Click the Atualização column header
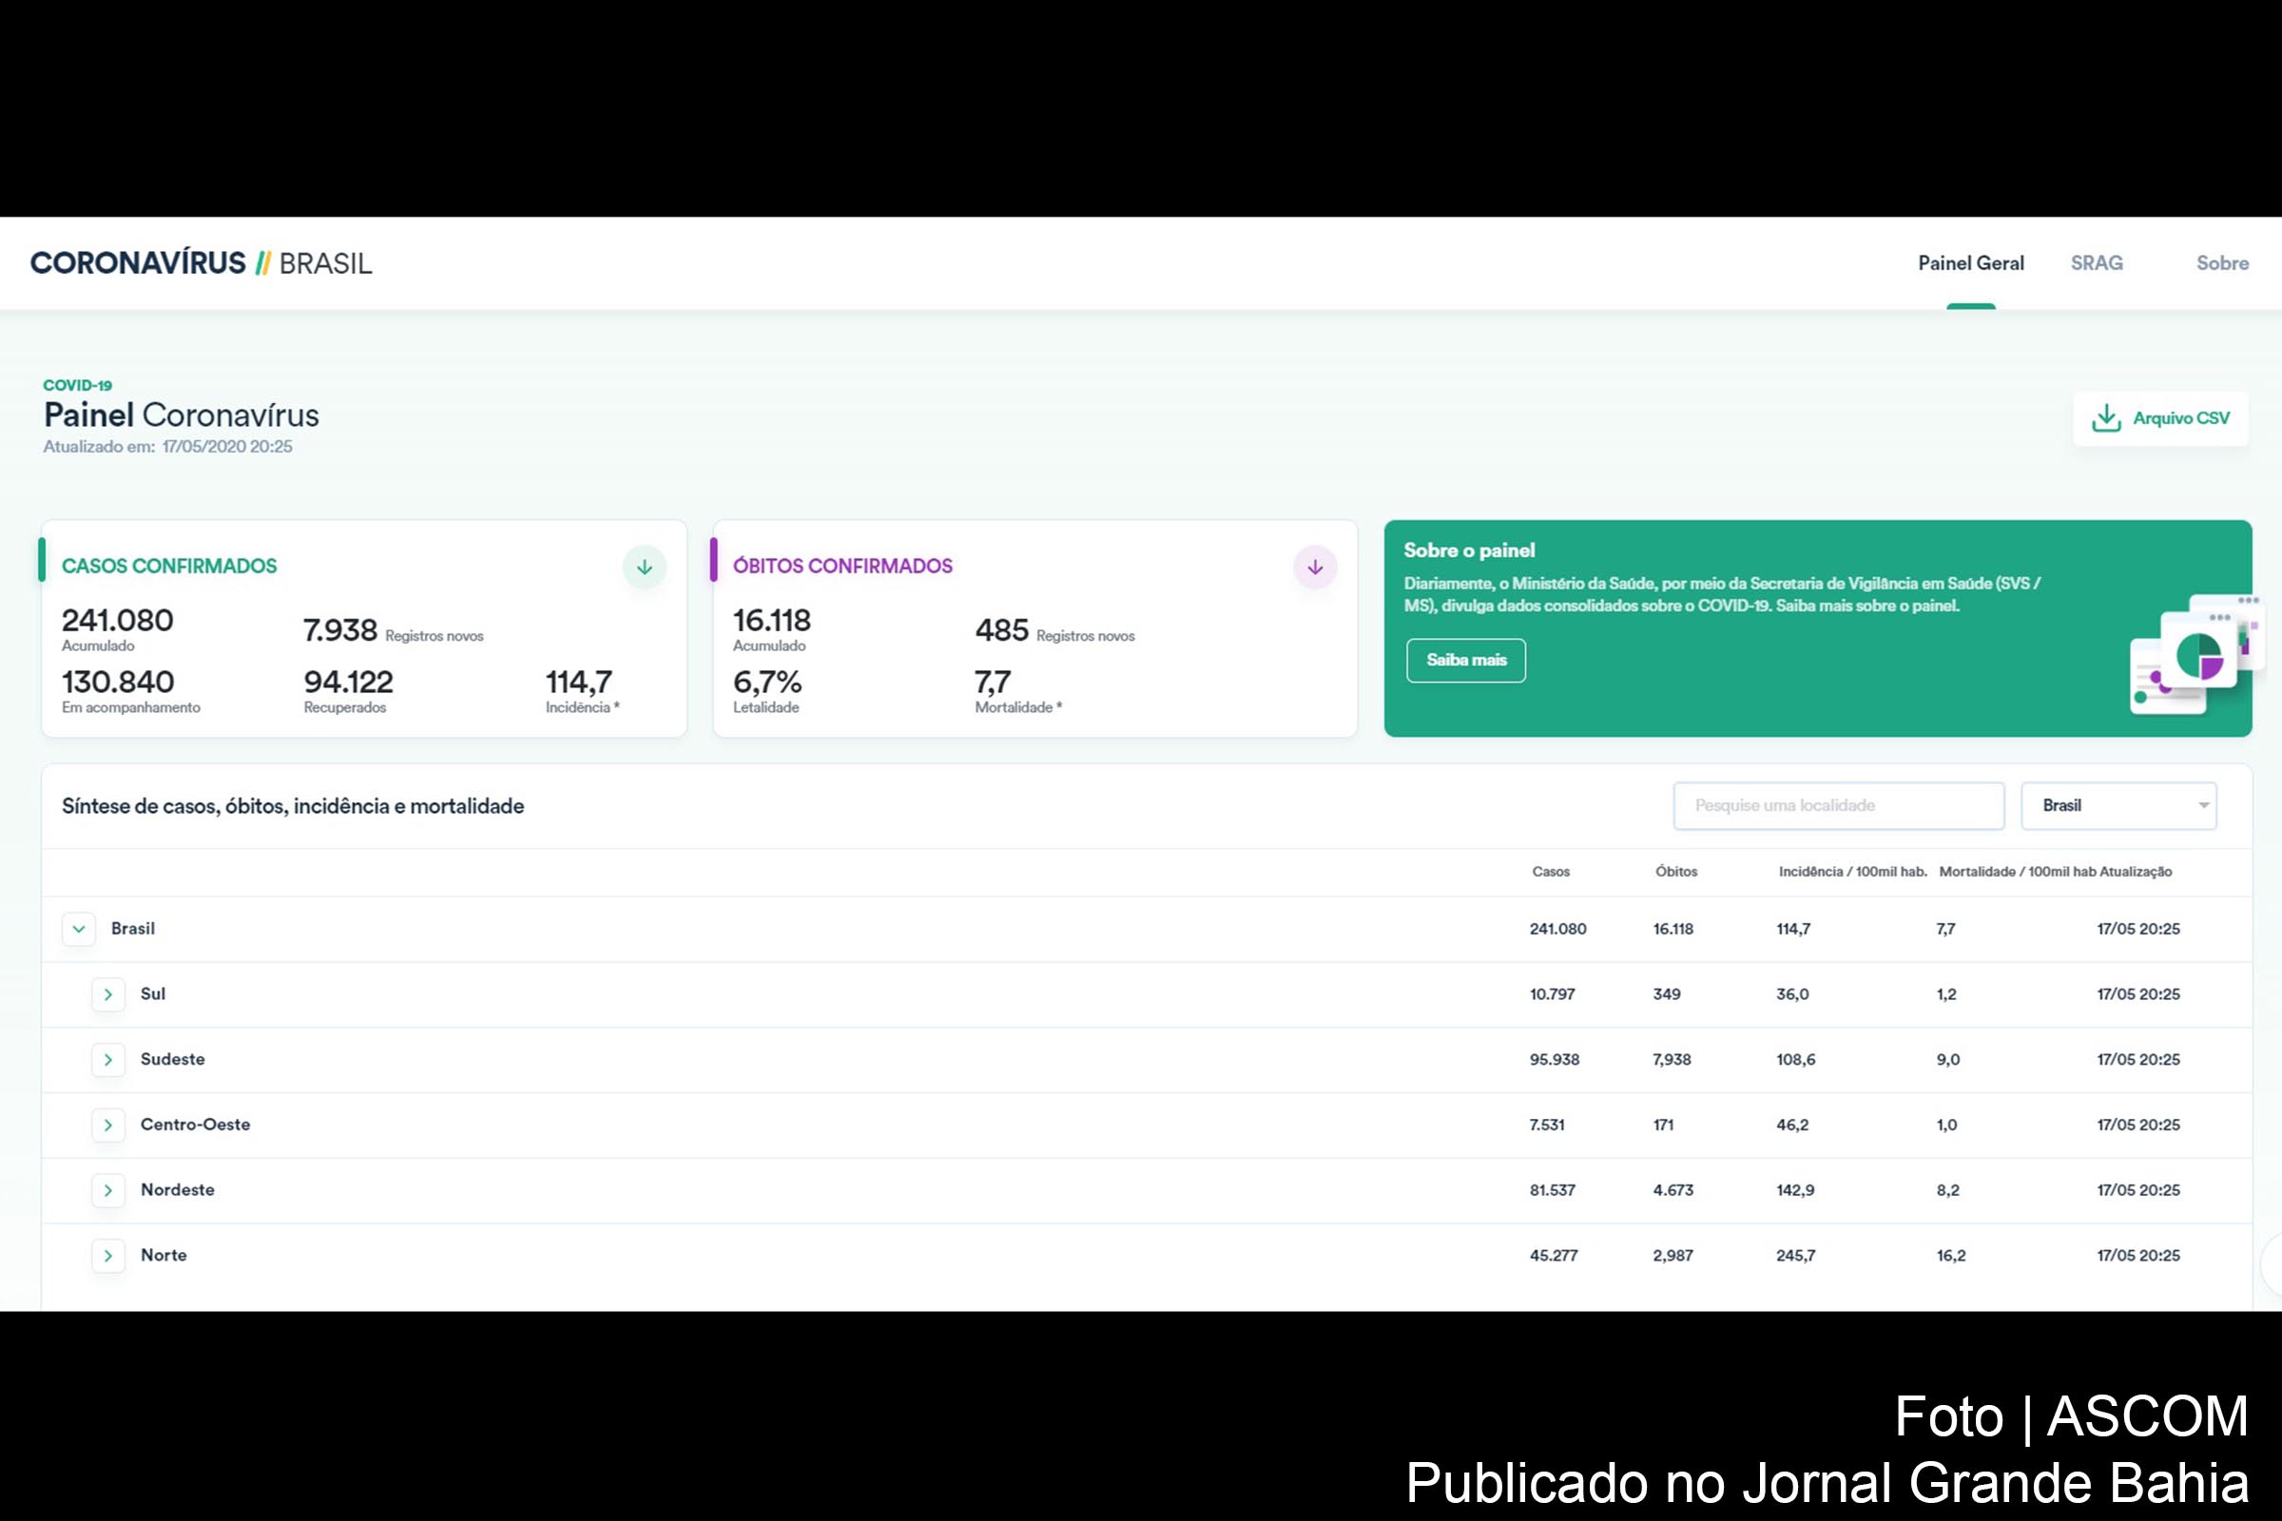Image resolution: width=2282 pixels, height=1521 pixels. (x=2136, y=872)
